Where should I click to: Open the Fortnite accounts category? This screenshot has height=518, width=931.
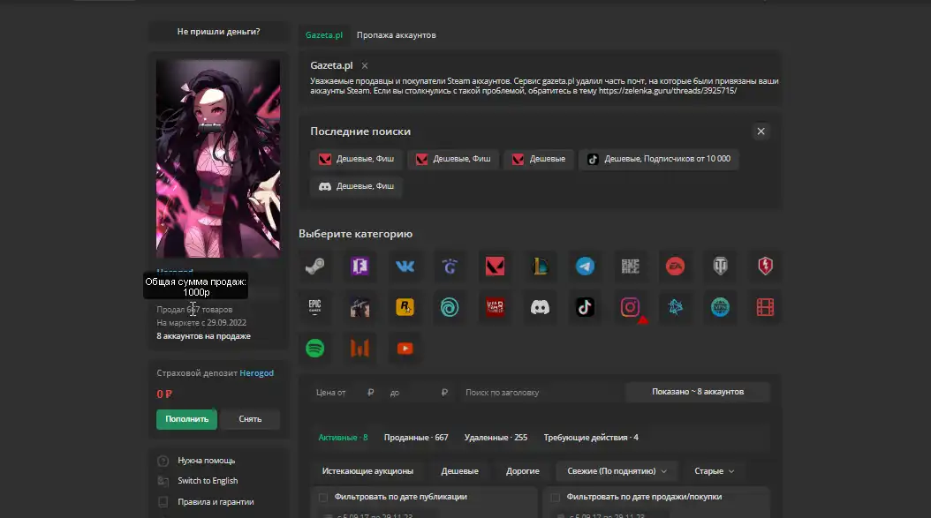360,267
